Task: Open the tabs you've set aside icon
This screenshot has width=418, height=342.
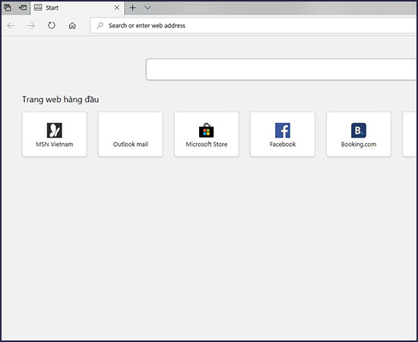Action: point(8,8)
